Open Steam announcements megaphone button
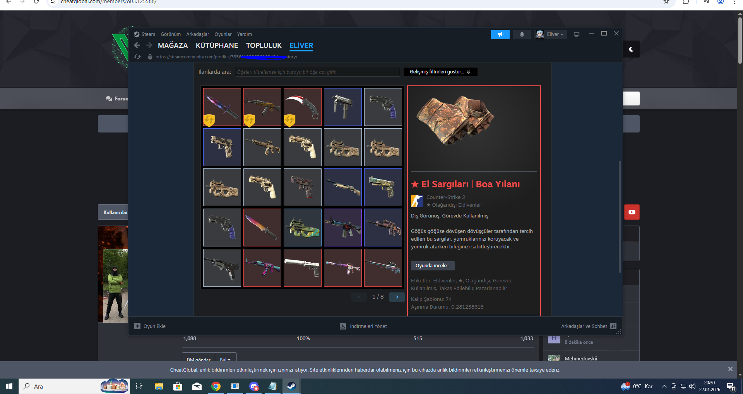743x394 pixels. tap(500, 34)
